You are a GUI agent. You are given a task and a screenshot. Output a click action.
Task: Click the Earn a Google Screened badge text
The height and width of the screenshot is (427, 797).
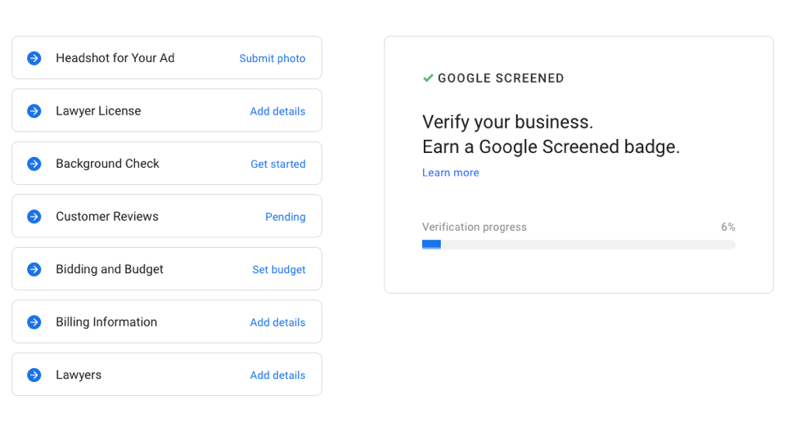pos(551,147)
